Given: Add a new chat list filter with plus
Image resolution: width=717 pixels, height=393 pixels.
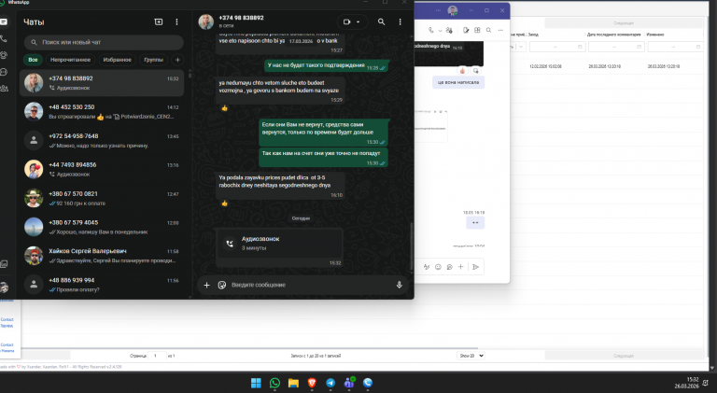Looking at the screenshot, I should (x=177, y=60).
